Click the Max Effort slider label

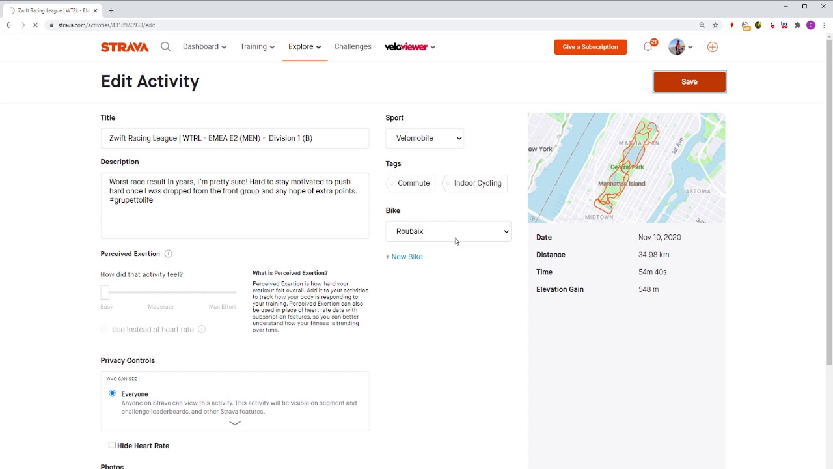(x=222, y=307)
